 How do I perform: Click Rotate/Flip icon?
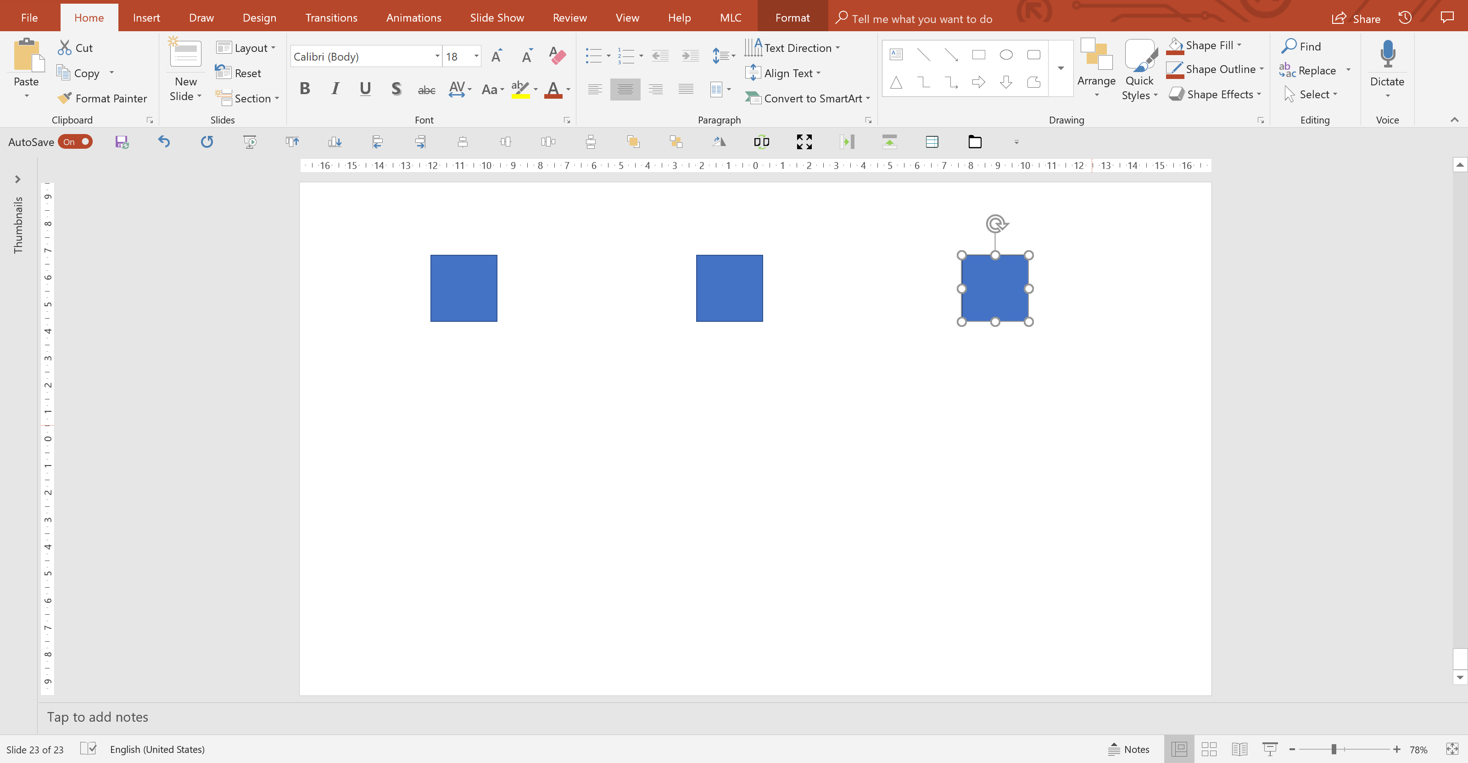tap(719, 141)
